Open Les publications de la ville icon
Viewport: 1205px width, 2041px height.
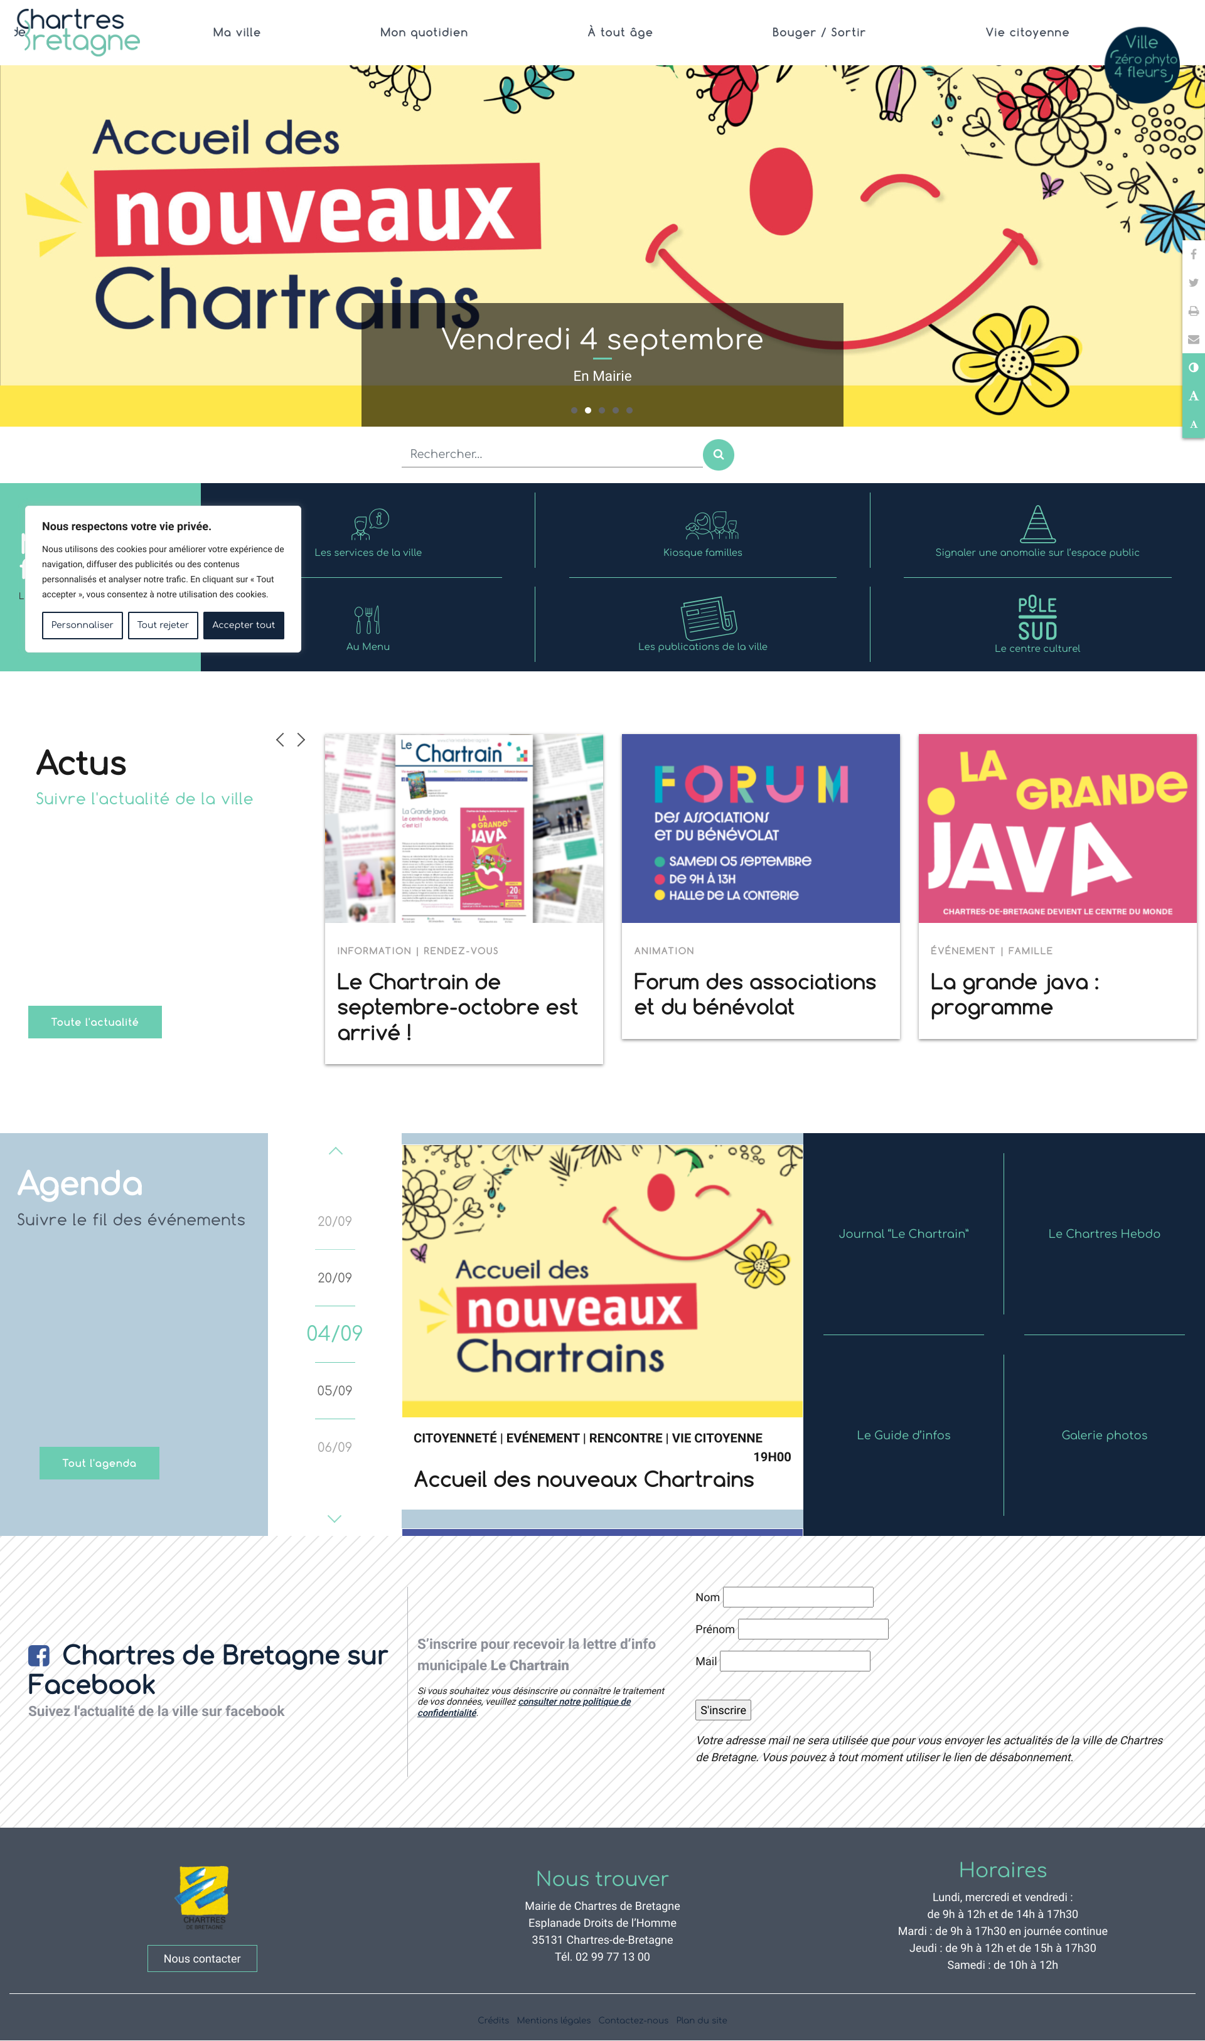pos(708,619)
